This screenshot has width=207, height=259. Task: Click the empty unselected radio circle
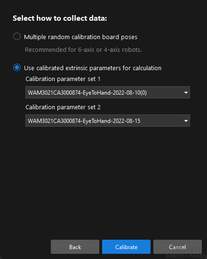coord(17,36)
